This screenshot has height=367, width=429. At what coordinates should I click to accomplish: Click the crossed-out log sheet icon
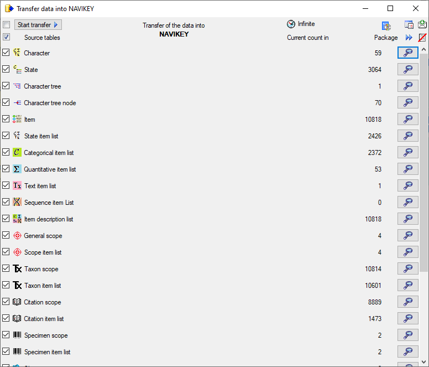[x=422, y=38]
